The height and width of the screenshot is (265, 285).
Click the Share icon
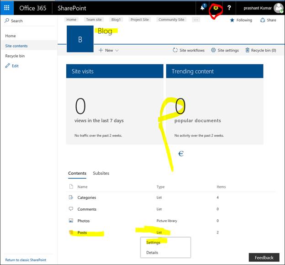(263, 20)
